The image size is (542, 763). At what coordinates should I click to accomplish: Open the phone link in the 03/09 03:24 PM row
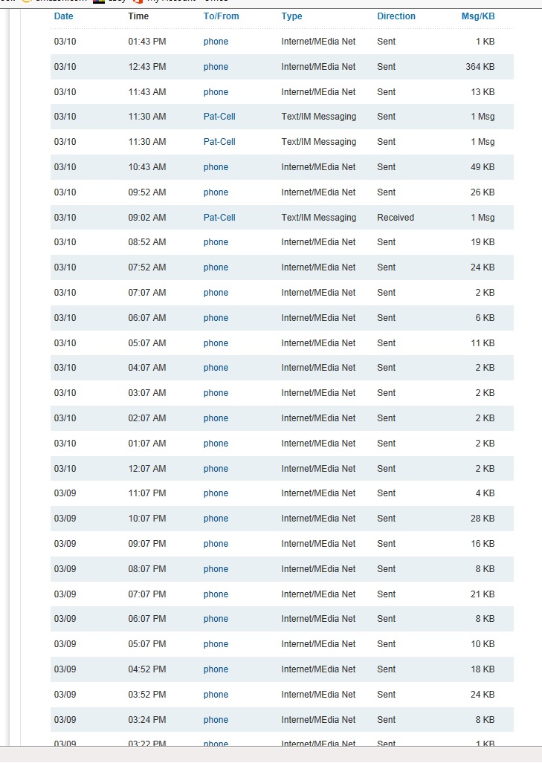(216, 720)
